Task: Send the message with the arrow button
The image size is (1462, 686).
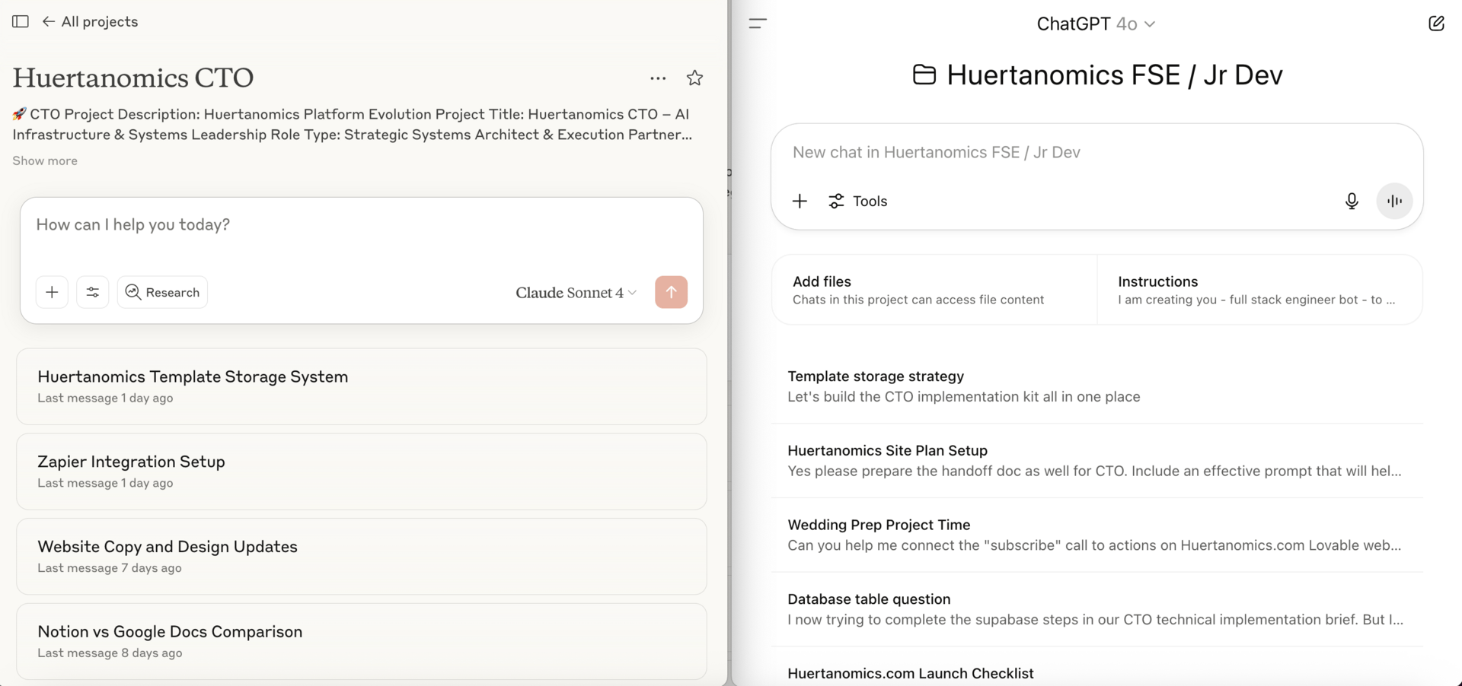Action: [671, 292]
